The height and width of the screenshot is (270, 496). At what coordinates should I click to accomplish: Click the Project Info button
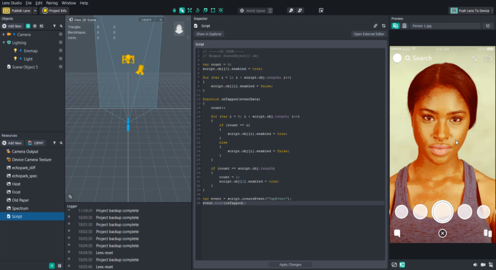54,11
